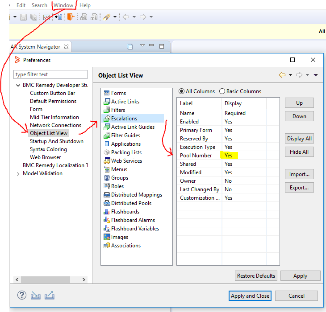Click the Down button
The height and width of the screenshot is (312, 326).
(x=299, y=116)
